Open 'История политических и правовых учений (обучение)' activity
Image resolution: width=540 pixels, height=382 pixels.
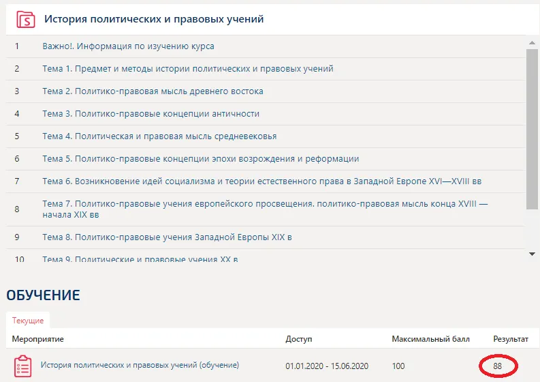[140, 366]
